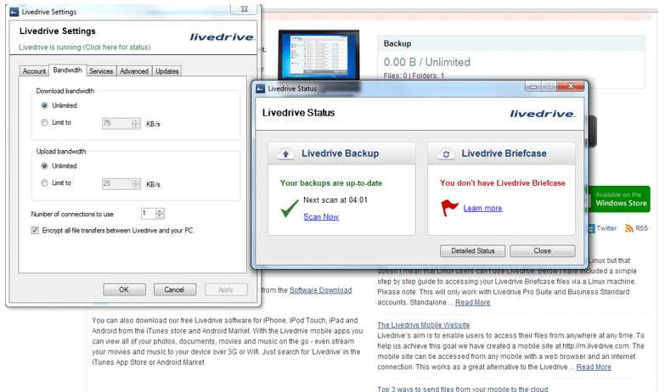665x392 pixels.
Task: Click 'Your backups are up-to-date' text
Action: [x=331, y=183]
